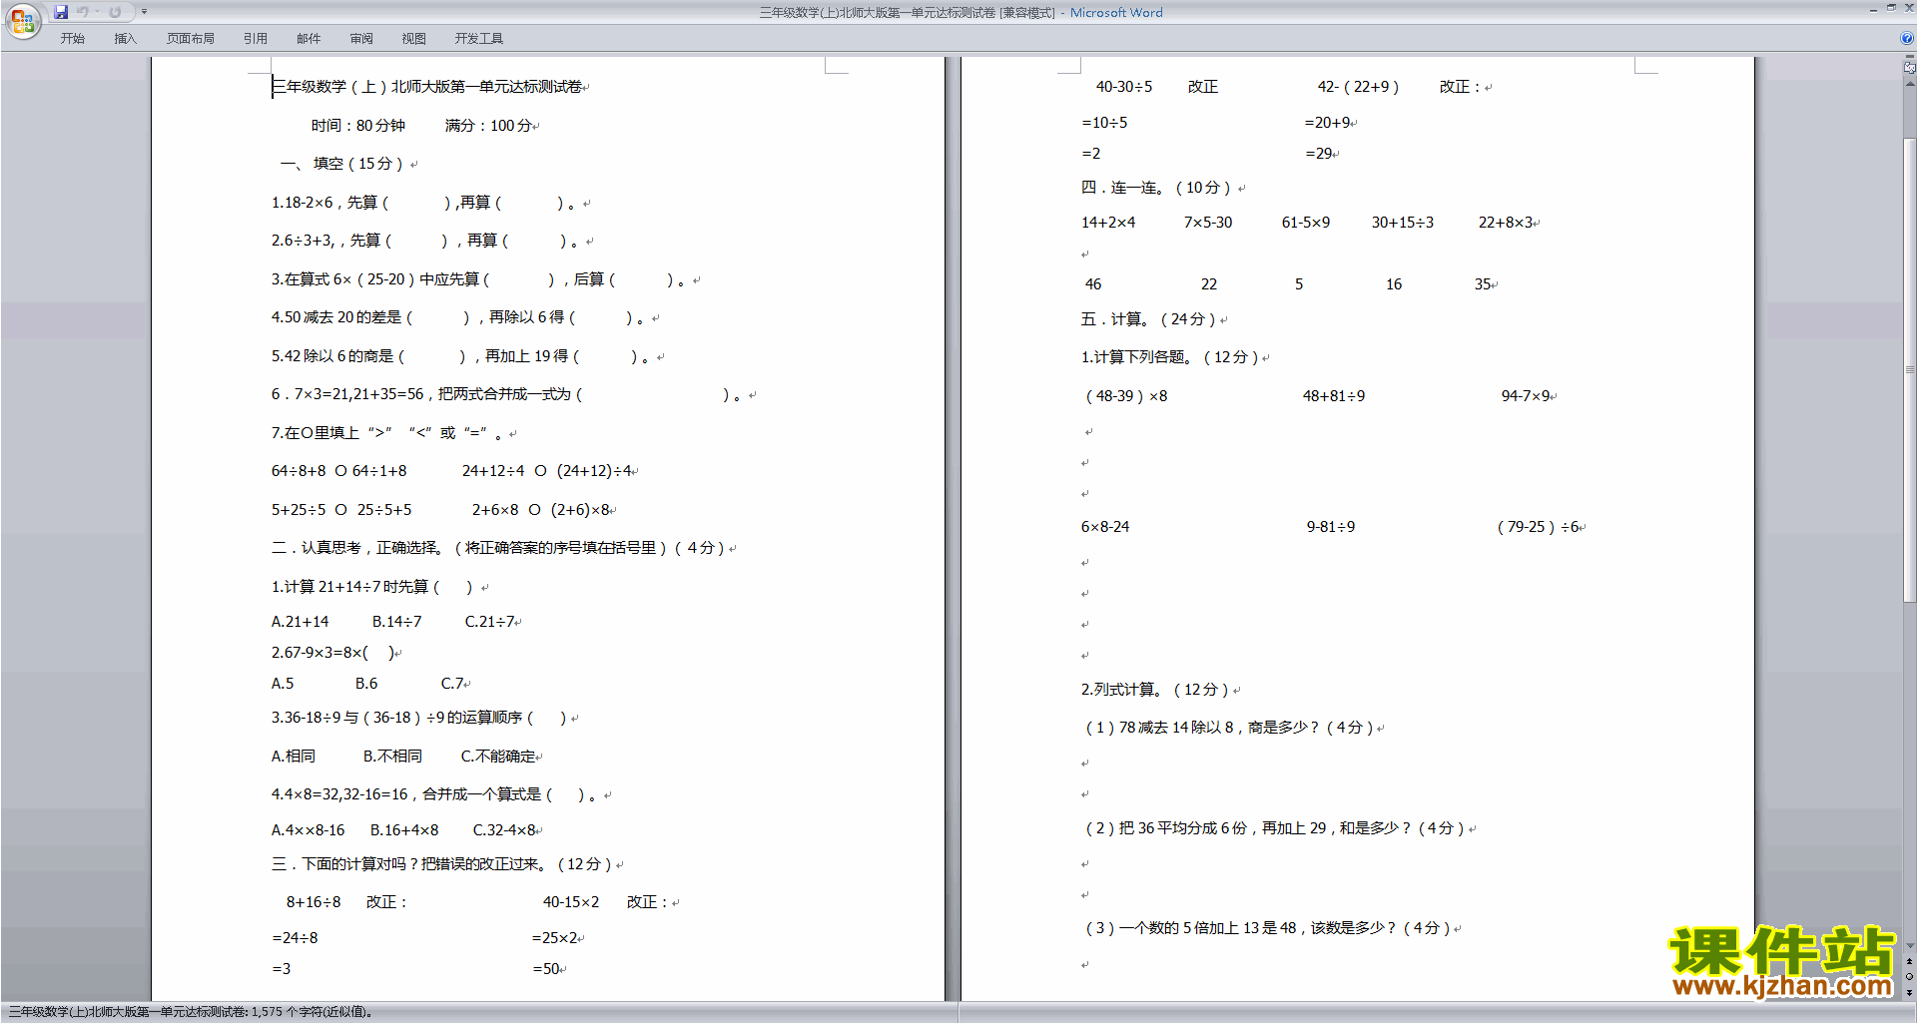The image size is (1917, 1023).
Task: Click the expression 8+16÷8 on the left page
Action: point(314,902)
